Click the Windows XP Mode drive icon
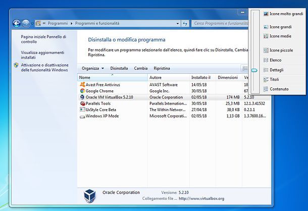The height and width of the screenshot is (211, 308). (82, 117)
